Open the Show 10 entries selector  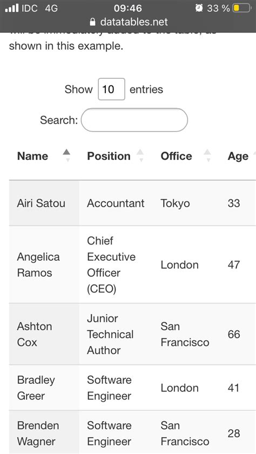pyautogui.click(x=111, y=89)
